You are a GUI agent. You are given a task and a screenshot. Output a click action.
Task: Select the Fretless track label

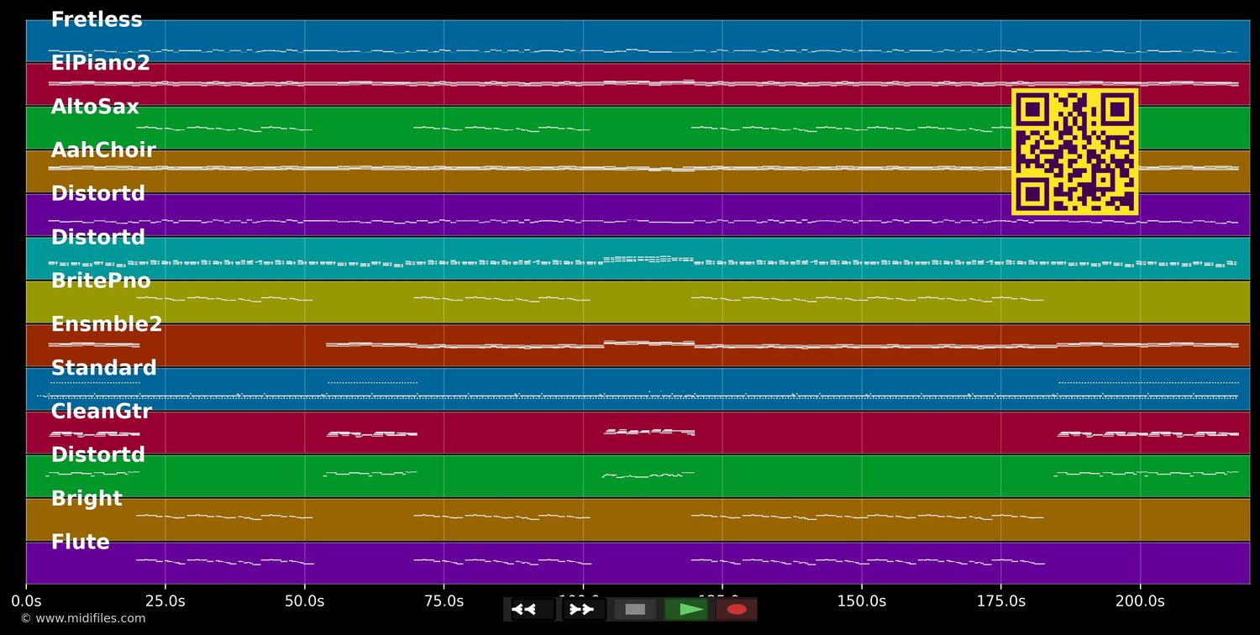97,20
